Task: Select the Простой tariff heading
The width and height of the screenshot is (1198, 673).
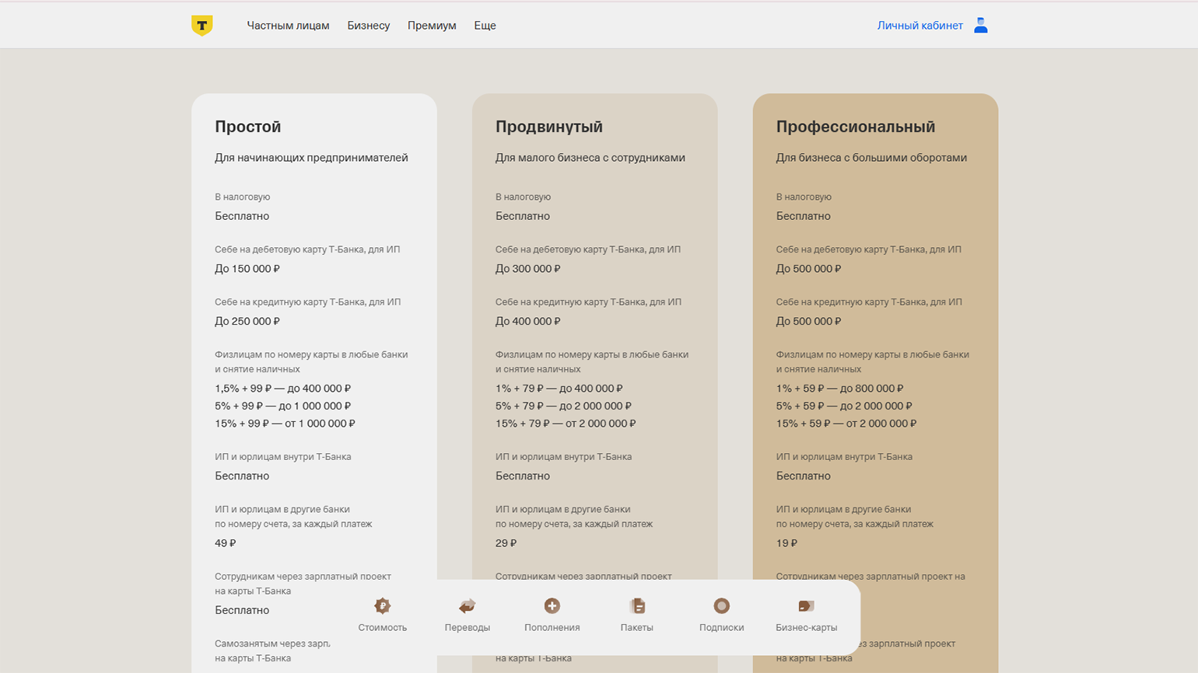Action: (x=247, y=127)
